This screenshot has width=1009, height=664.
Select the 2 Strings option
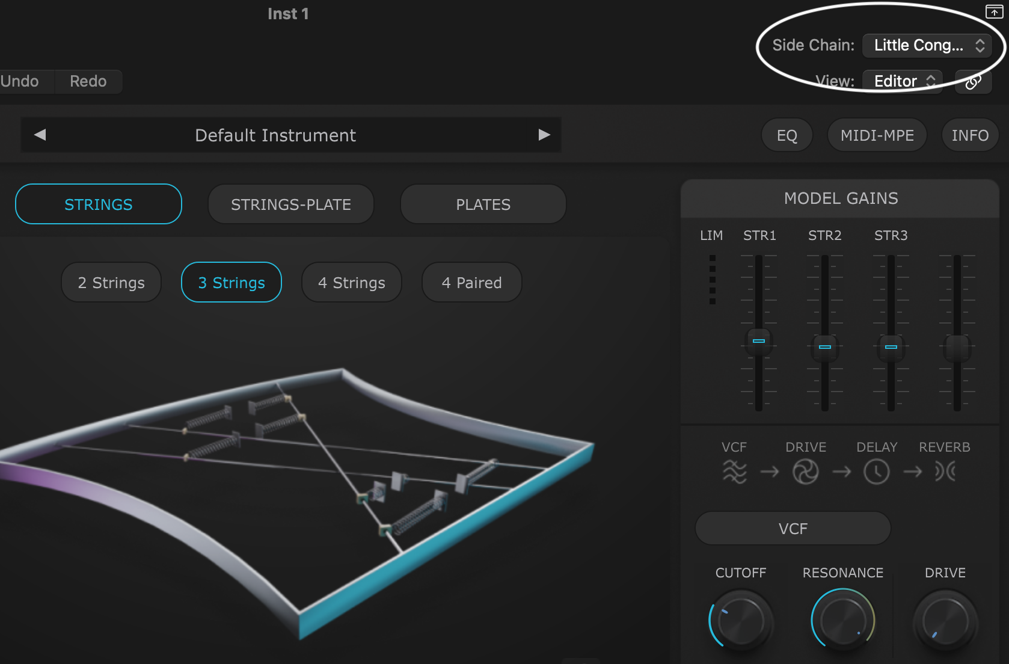pos(111,282)
